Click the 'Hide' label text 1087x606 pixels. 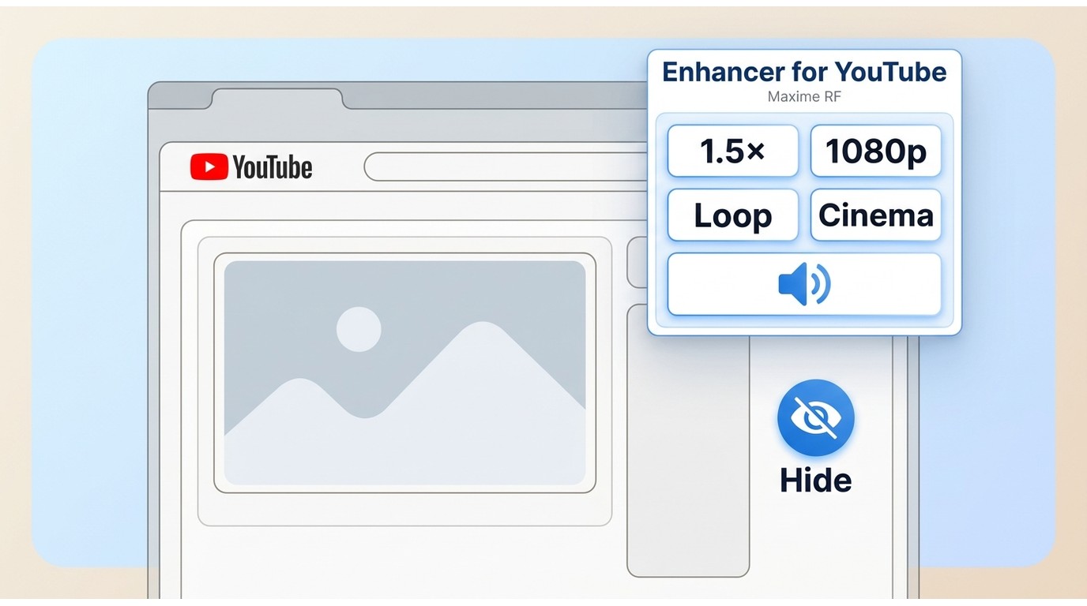tap(815, 480)
